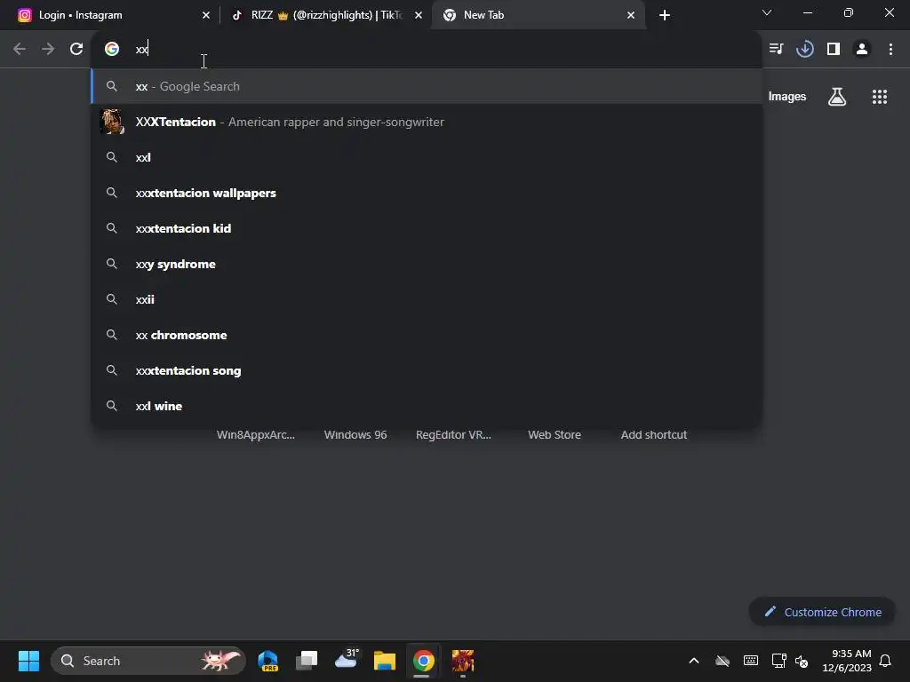
Task: Open the weather widget showing 31°
Action: point(347,660)
